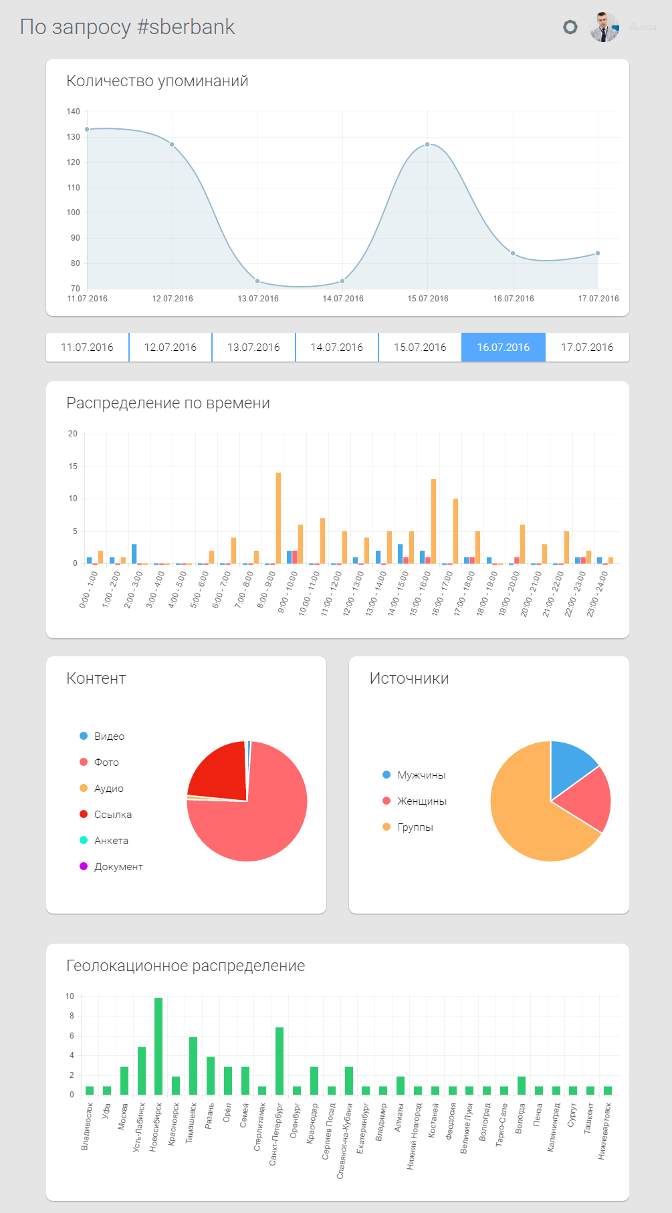Toggle the Женщины legend item
672x1213 pixels.
point(415,801)
